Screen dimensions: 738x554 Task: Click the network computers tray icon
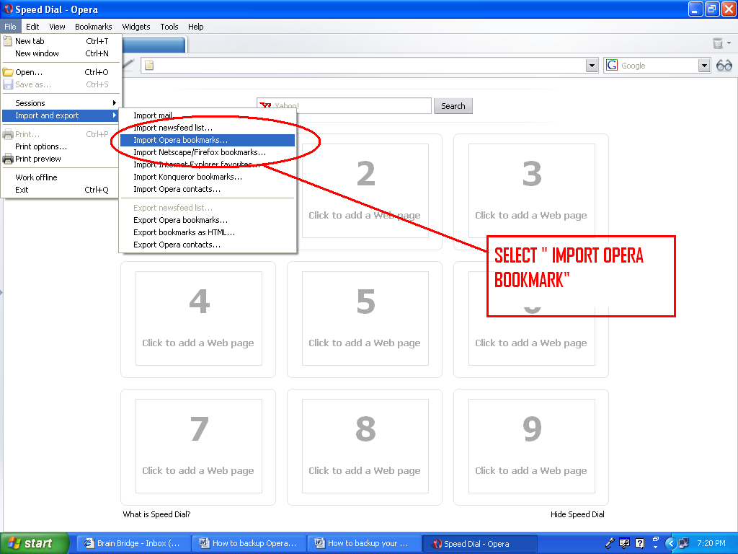(x=683, y=544)
